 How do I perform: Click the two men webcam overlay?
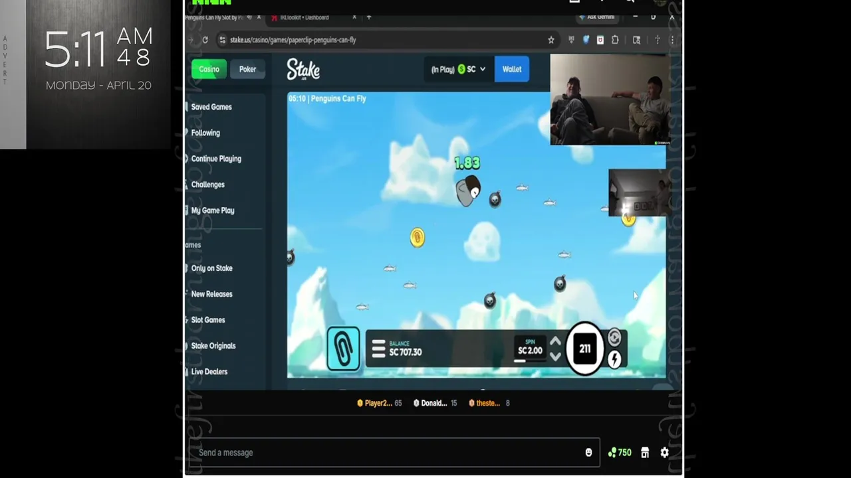tap(610, 100)
